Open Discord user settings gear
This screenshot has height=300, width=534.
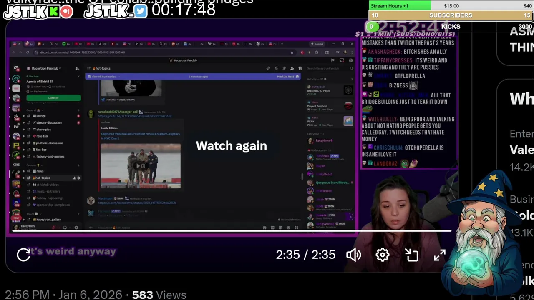pyautogui.click(x=76, y=227)
